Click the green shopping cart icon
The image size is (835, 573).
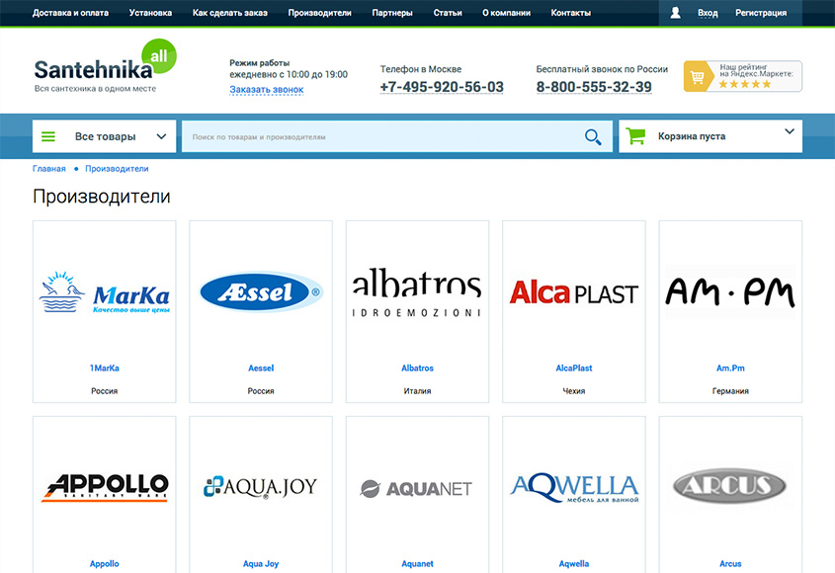[x=635, y=135]
